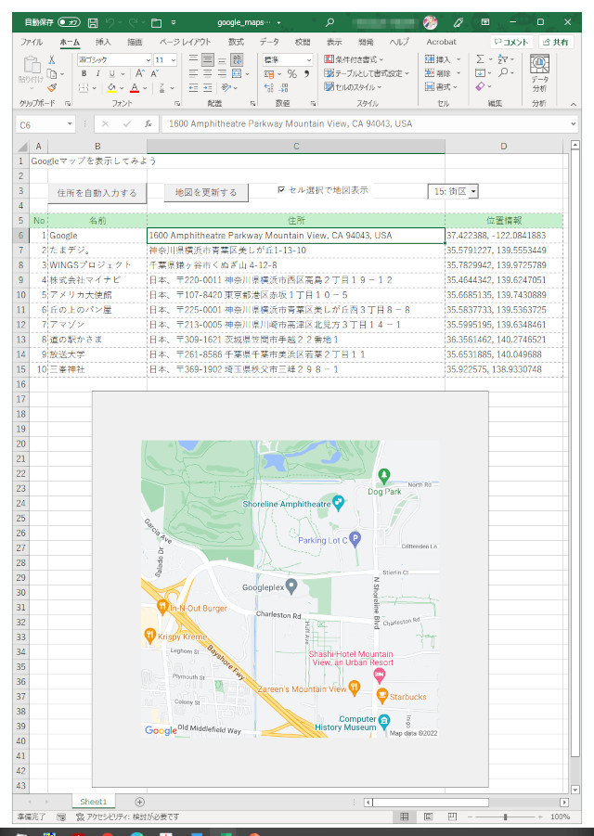Open the Data Analysis tool
Screen dimensions: 594x836
539,74
